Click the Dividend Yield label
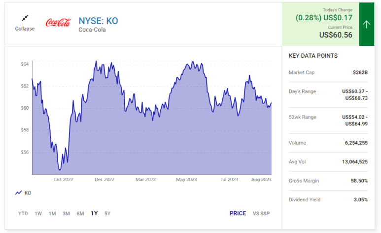381x233 pixels. [x=305, y=199]
